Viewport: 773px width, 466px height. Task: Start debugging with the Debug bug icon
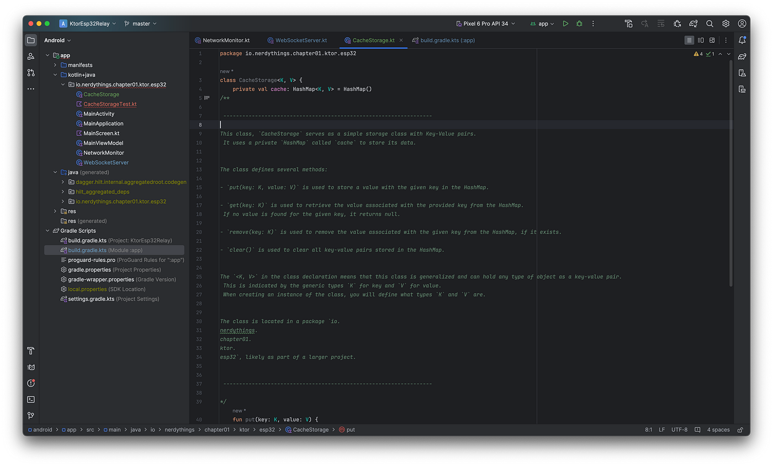tap(579, 23)
